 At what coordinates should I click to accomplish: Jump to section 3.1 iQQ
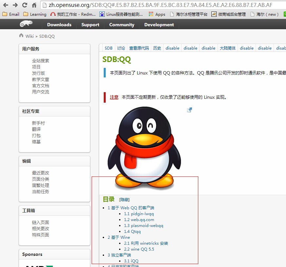pos(131,261)
